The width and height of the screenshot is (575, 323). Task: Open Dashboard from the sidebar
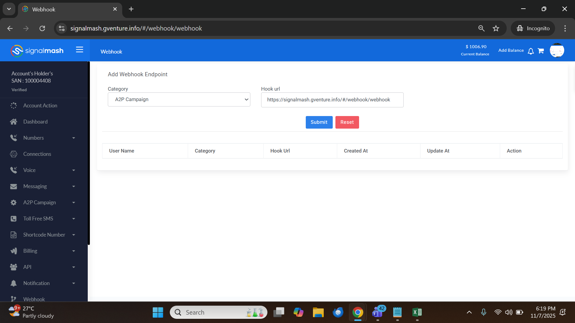pos(35,122)
